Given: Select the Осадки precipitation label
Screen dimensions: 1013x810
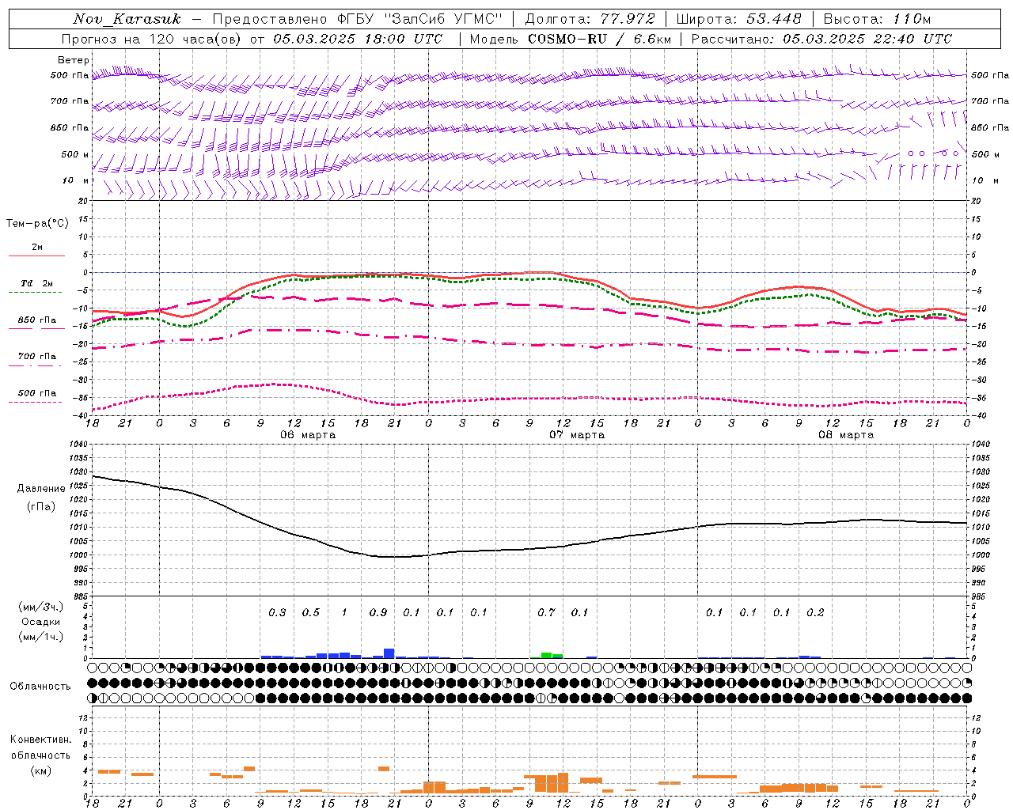Looking at the screenshot, I should 41,622.
